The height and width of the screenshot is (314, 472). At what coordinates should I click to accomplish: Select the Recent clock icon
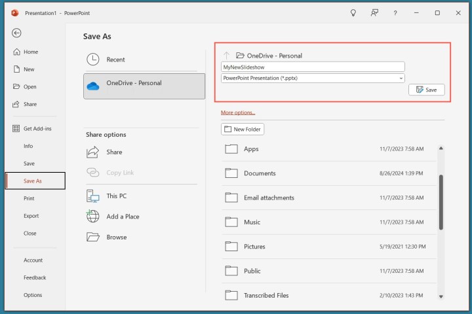click(x=93, y=60)
